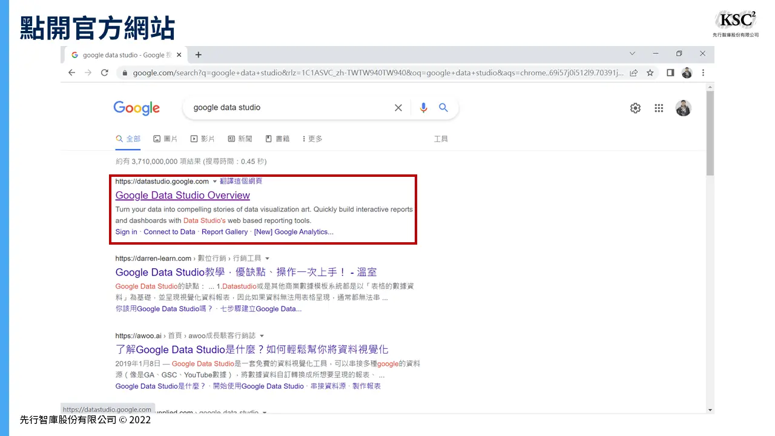This screenshot has width=775, height=436.
Task: Go back with the browser back arrow
Action: 71,73
